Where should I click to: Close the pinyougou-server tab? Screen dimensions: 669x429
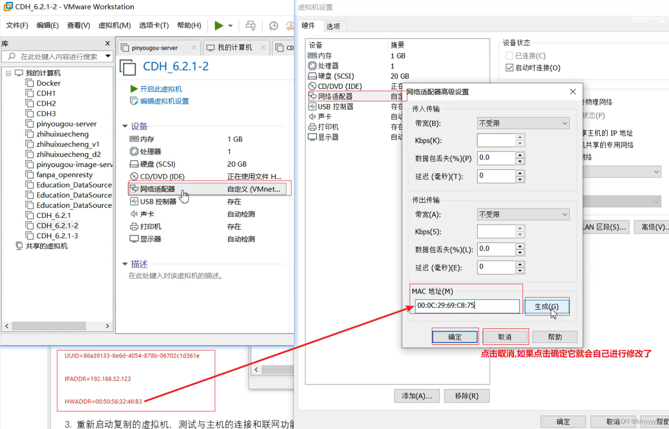[x=194, y=47]
